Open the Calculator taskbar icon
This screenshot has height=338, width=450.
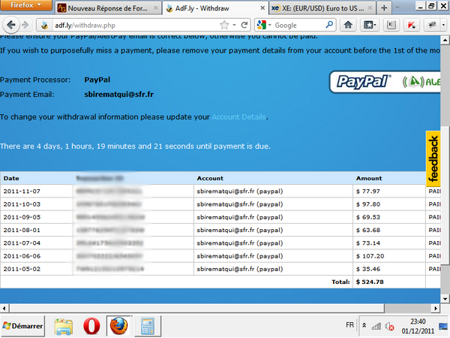tap(148, 326)
